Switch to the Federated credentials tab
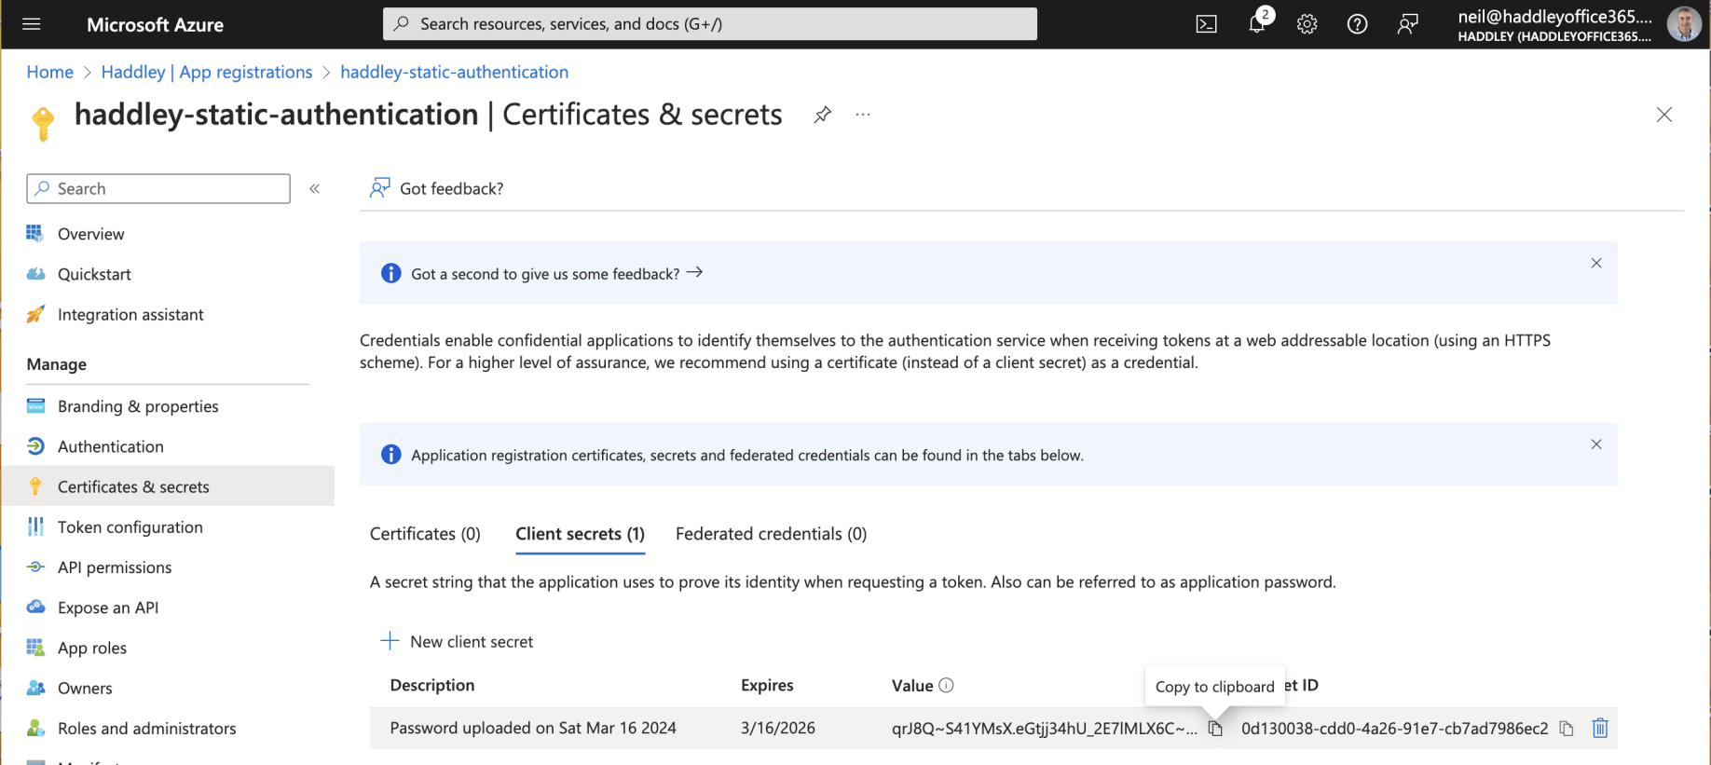The height and width of the screenshot is (765, 1711). pos(771,534)
